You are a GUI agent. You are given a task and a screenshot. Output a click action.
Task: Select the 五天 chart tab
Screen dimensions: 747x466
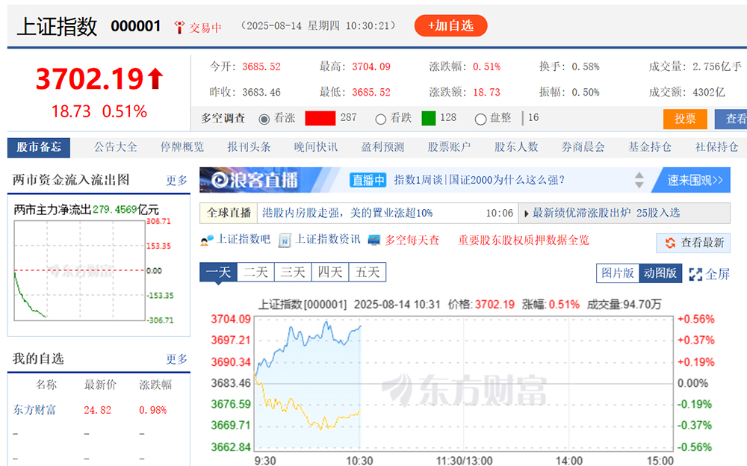[368, 272]
